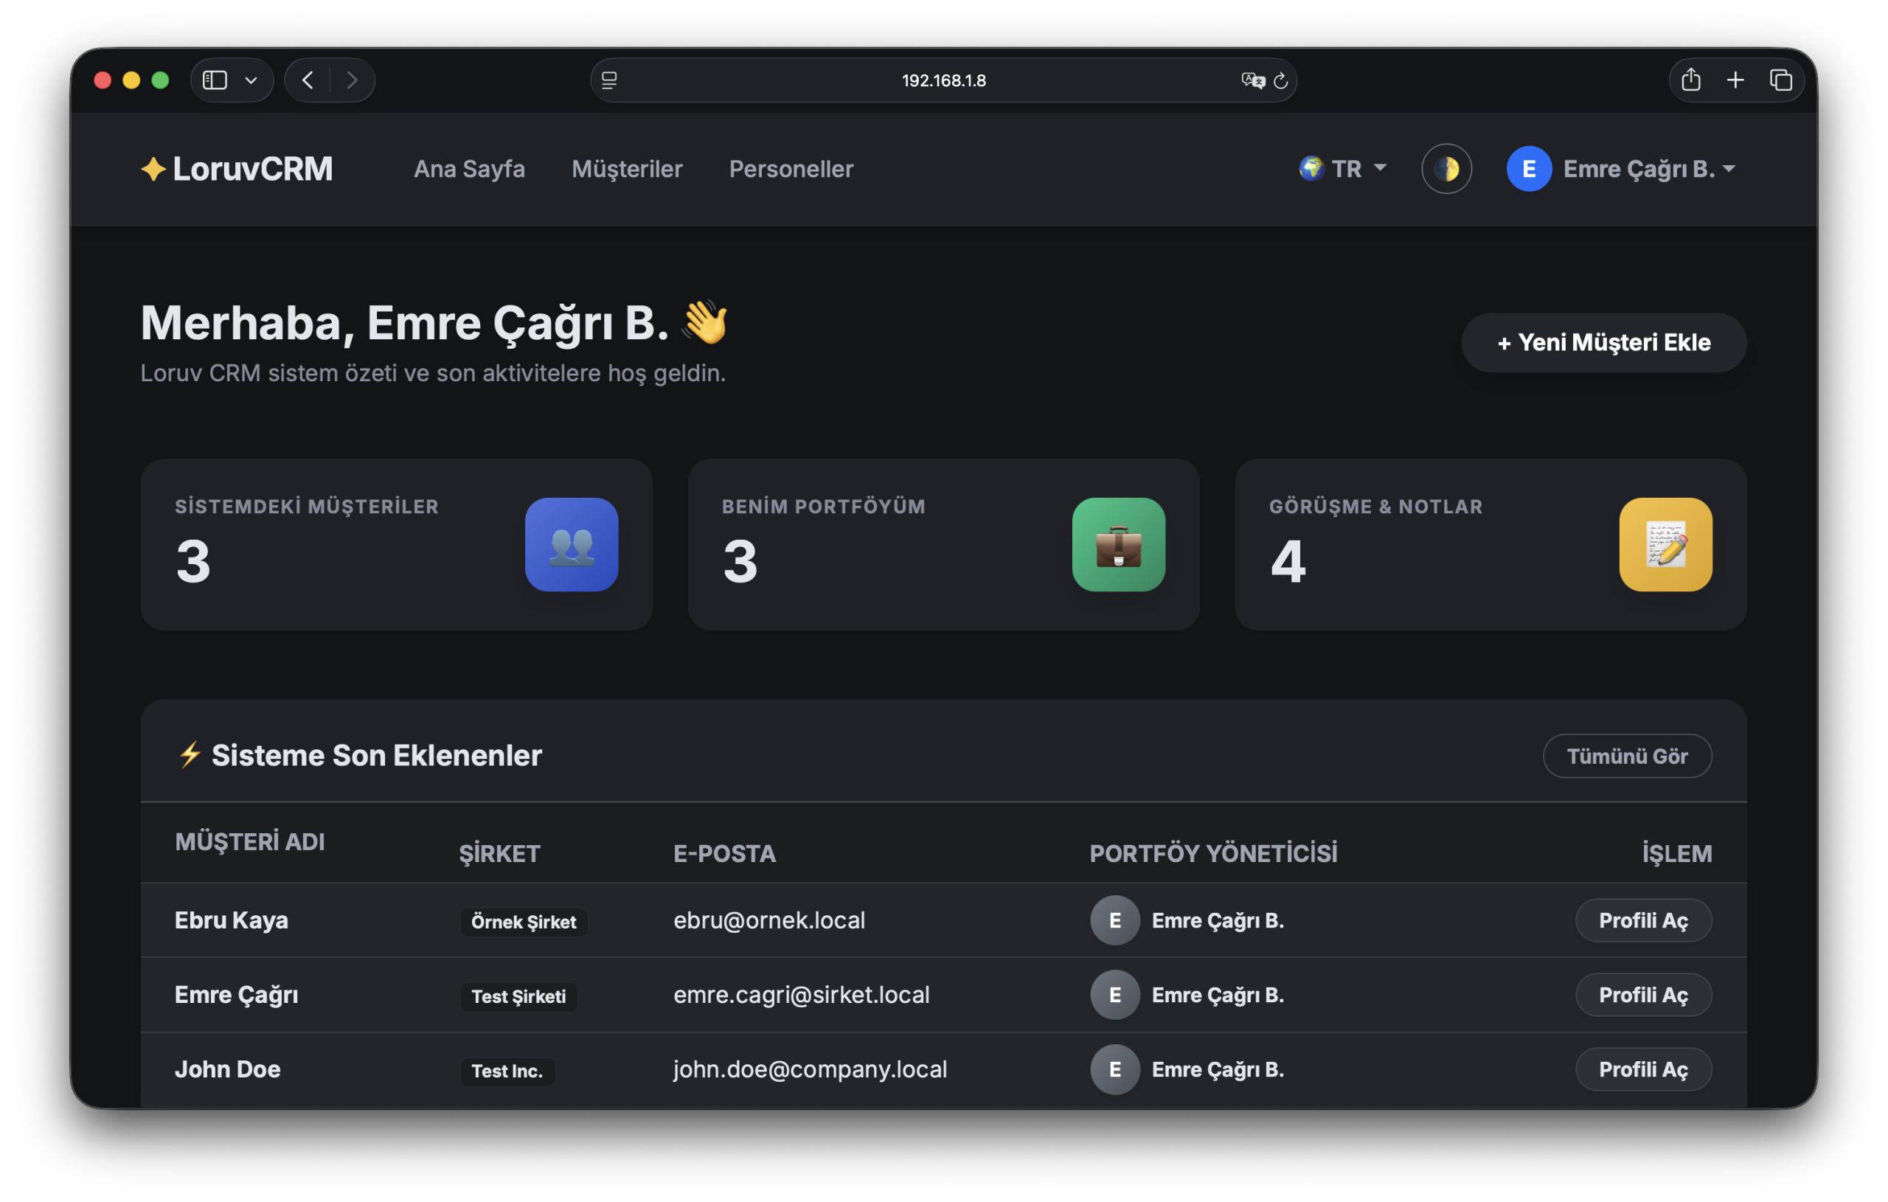Screen dimensions: 1888x1202
Task: Click the lightning bolt icon next to Sisteme Son Eklenenler
Action: click(188, 754)
